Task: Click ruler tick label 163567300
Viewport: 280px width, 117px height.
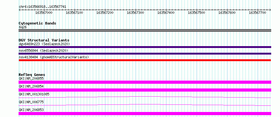Action: (x=136, y=13)
